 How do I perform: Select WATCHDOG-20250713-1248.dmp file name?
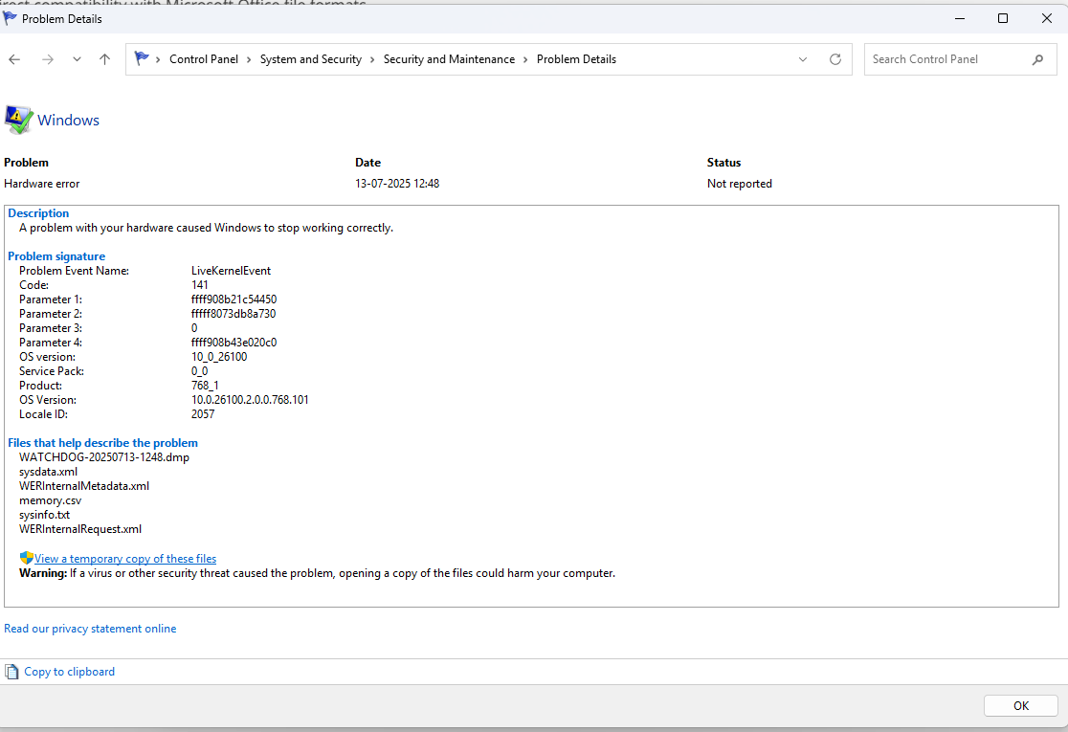tap(104, 457)
